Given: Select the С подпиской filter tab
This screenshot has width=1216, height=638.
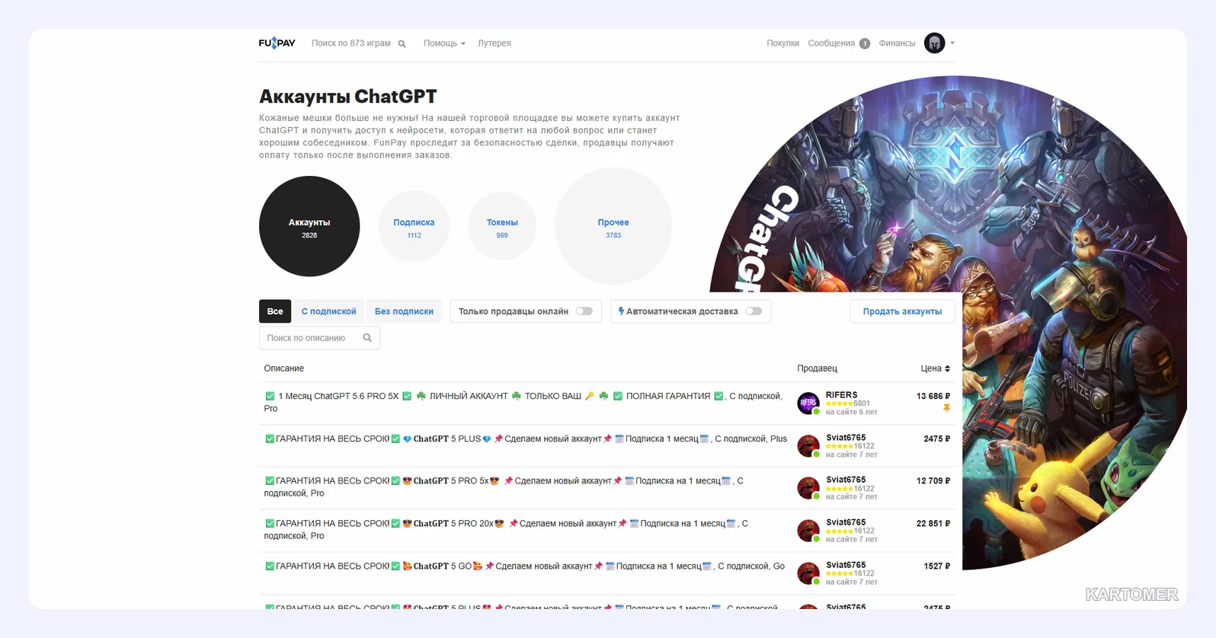Looking at the screenshot, I should click(328, 311).
